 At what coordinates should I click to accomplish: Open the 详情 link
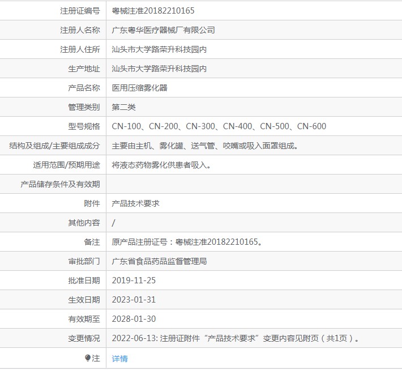click(x=119, y=358)
